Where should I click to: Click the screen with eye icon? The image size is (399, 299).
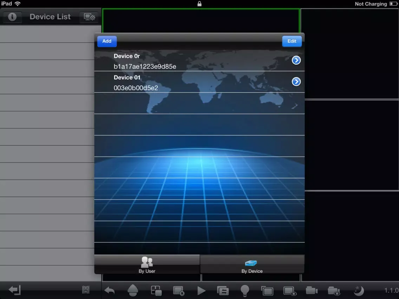click(x=290, y=291)
